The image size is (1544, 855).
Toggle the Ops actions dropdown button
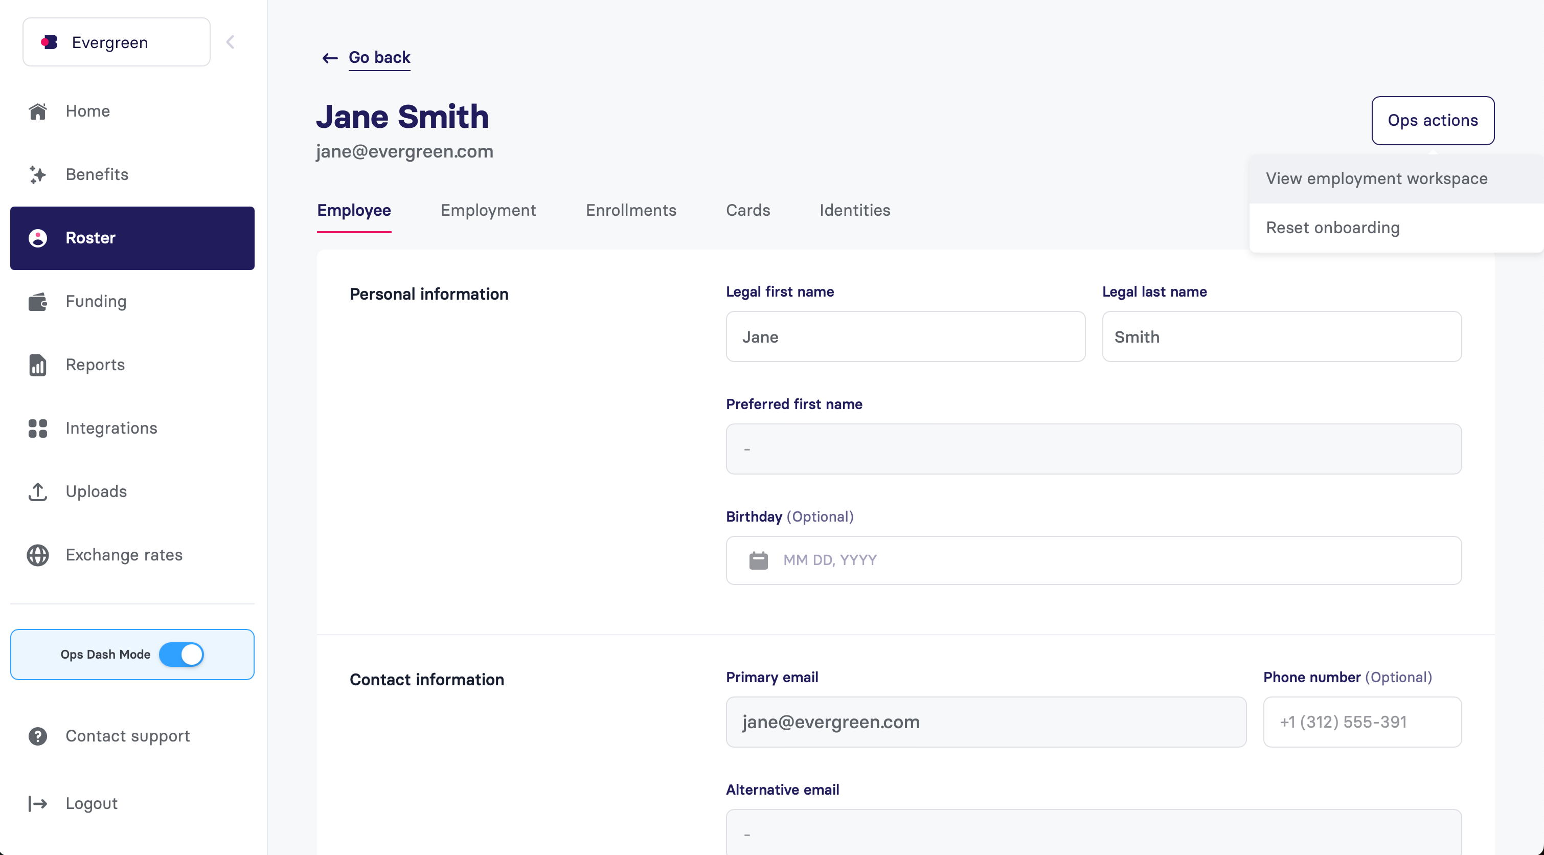(x=1433, y=121)
